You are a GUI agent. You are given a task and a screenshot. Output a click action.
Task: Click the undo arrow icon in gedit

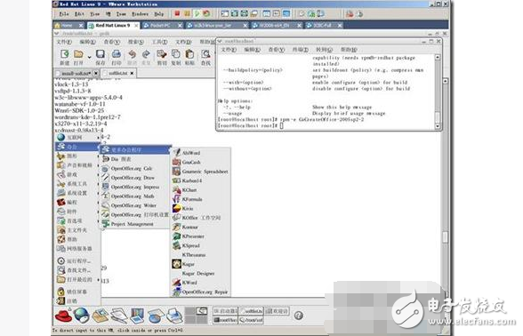[x=132, y=54]
